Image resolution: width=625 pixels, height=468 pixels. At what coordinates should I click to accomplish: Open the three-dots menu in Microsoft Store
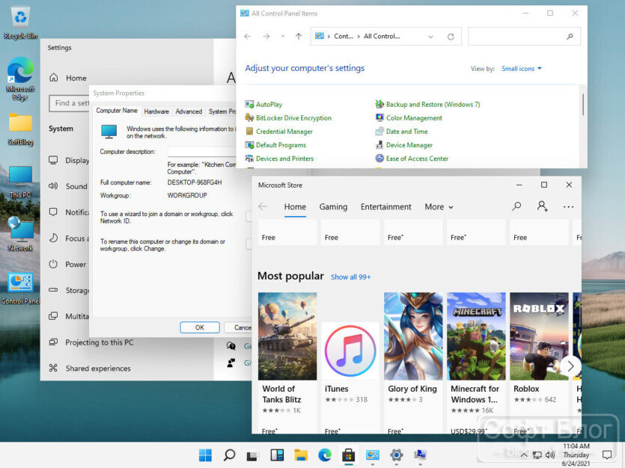click(x=568, y=206)
